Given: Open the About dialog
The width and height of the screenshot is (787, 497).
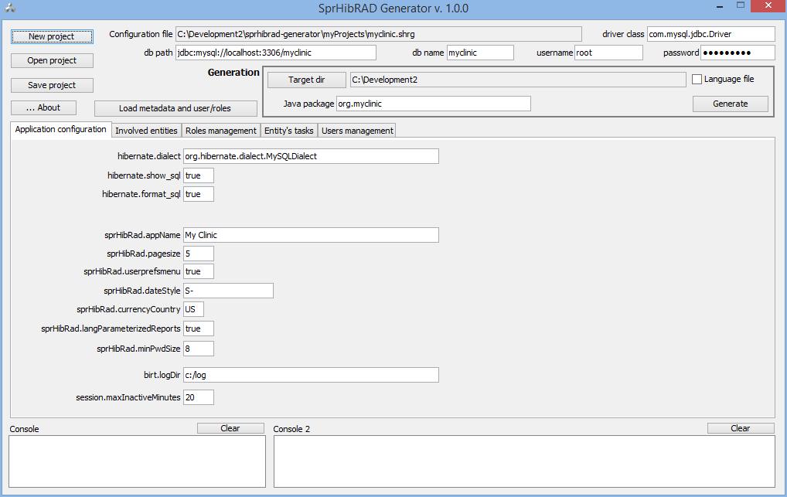Looking at the screenshot, I should pyautogui.click(x=45, y=107).
